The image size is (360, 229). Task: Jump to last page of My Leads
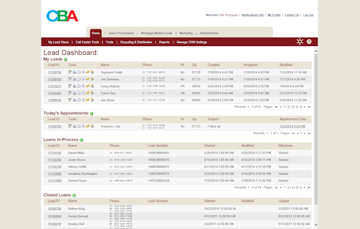(x=309, y=107)
